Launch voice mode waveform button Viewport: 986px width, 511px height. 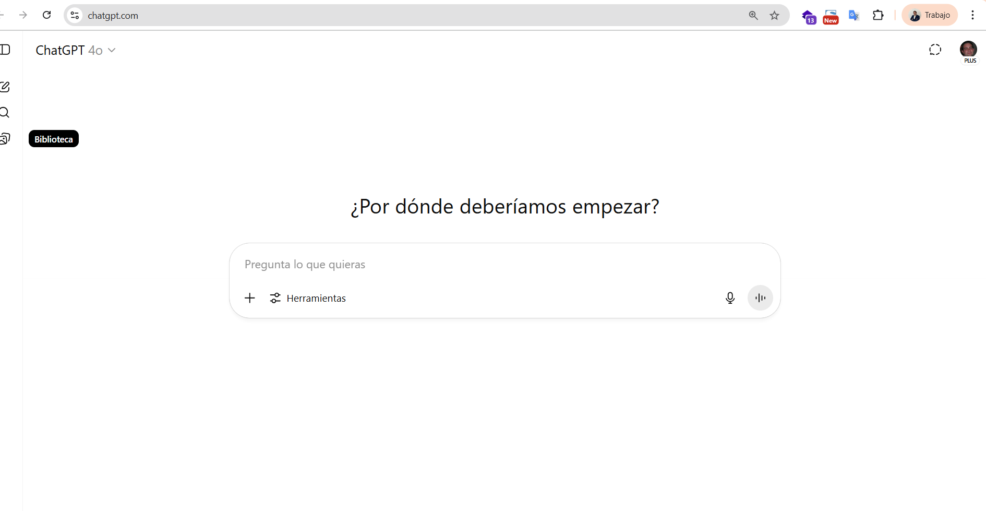pos(760,298)
